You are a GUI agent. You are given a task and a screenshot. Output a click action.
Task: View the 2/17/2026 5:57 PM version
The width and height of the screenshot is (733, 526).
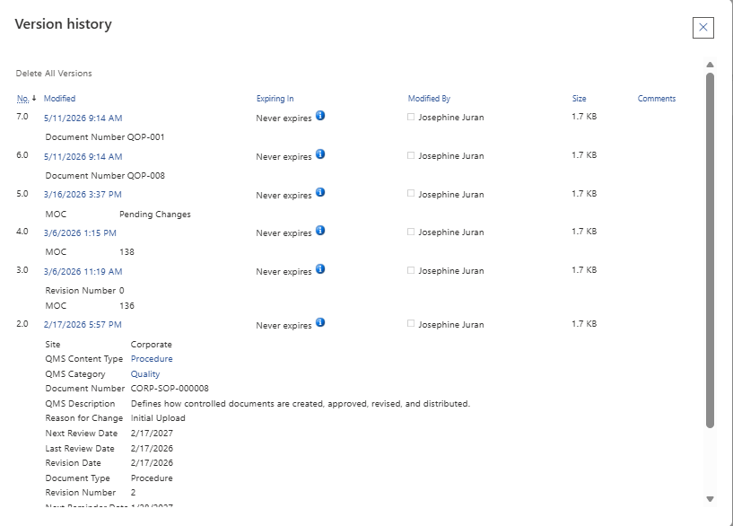pyautogui.click(x=83, y=324)
